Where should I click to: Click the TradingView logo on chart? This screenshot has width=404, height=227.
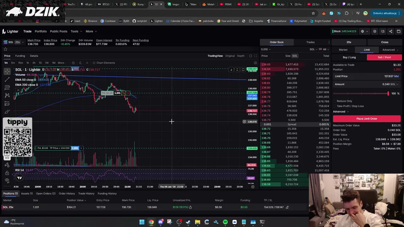click(19, 178)
